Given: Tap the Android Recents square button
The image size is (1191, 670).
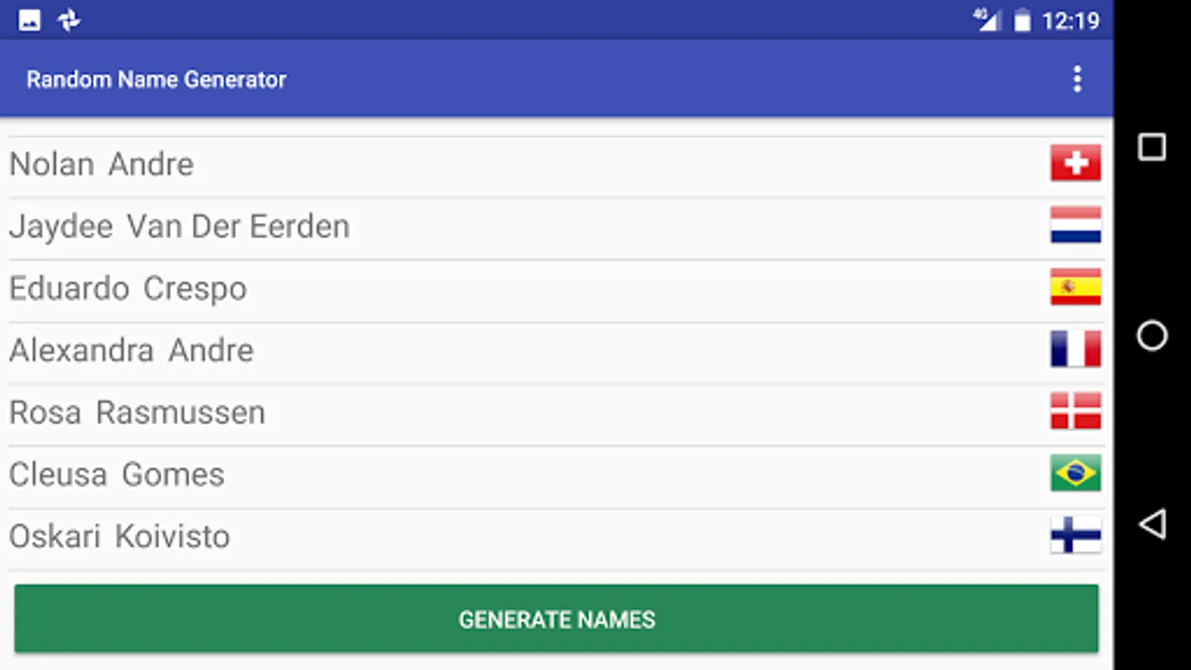Looking at the screenshot, I should click(x=1151, y=148).
